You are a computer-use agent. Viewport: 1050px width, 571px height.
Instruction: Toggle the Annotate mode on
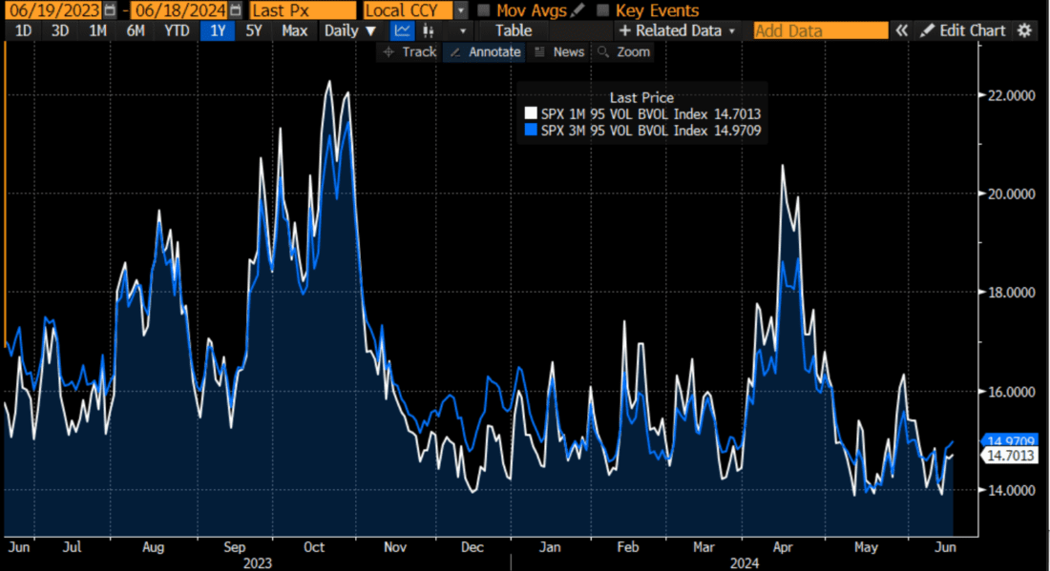click(x=484, y=51)
